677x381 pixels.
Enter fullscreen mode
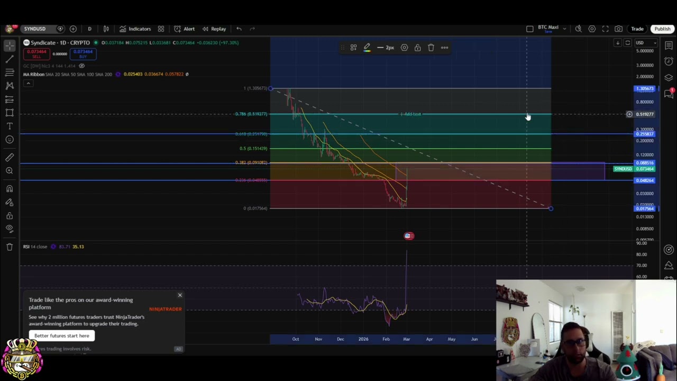point(605,29)
